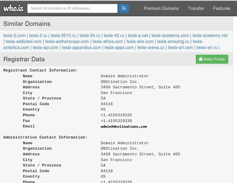Click administrative organization DNStination Inc.
The image size is (237, 183).
(120, 148)
